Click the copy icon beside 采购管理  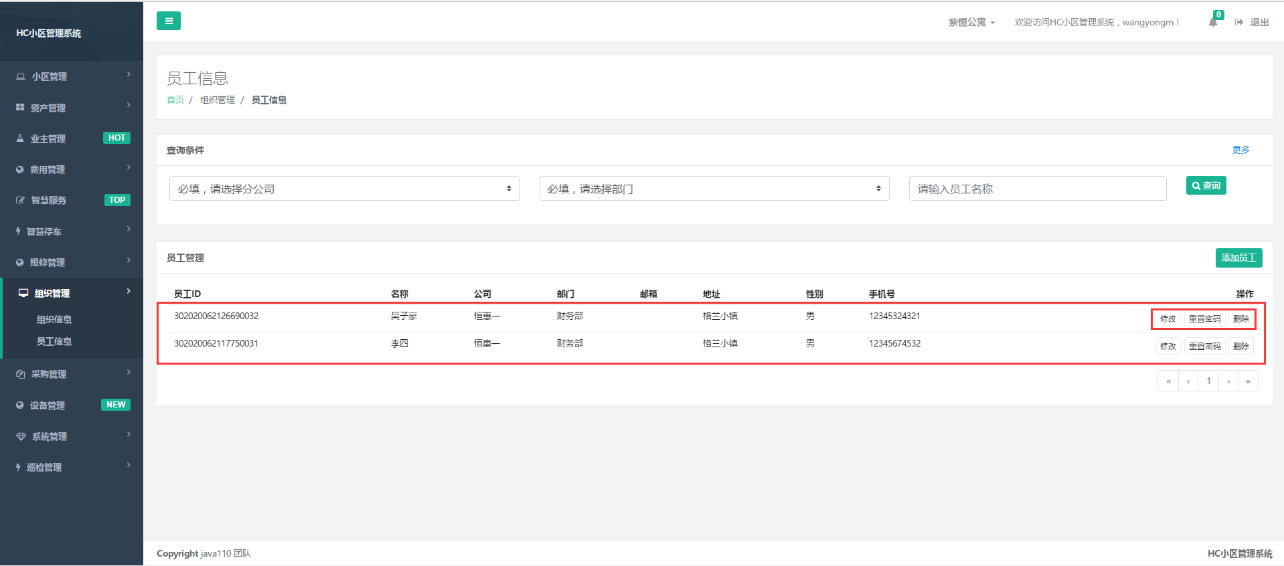tap(20, 374)
